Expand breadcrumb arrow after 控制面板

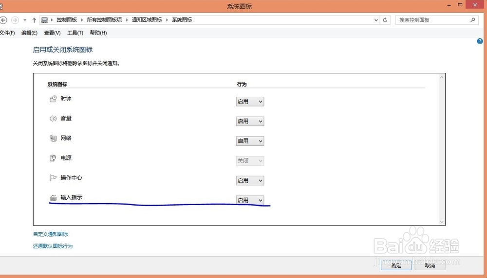coord(82,20)
